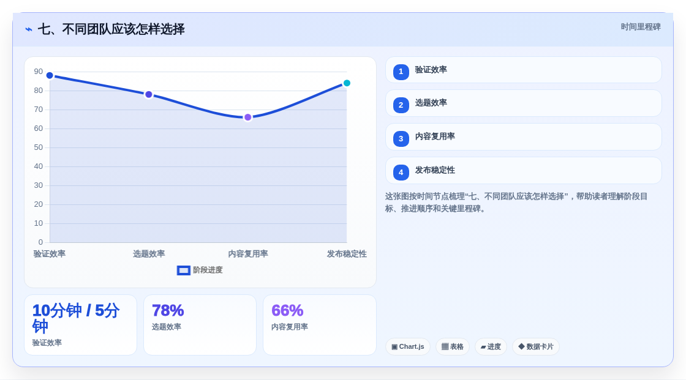Screen dimensions: 686x380
Task: Select the 选题效率 data point on the chart
Action: tap(149, 94)
